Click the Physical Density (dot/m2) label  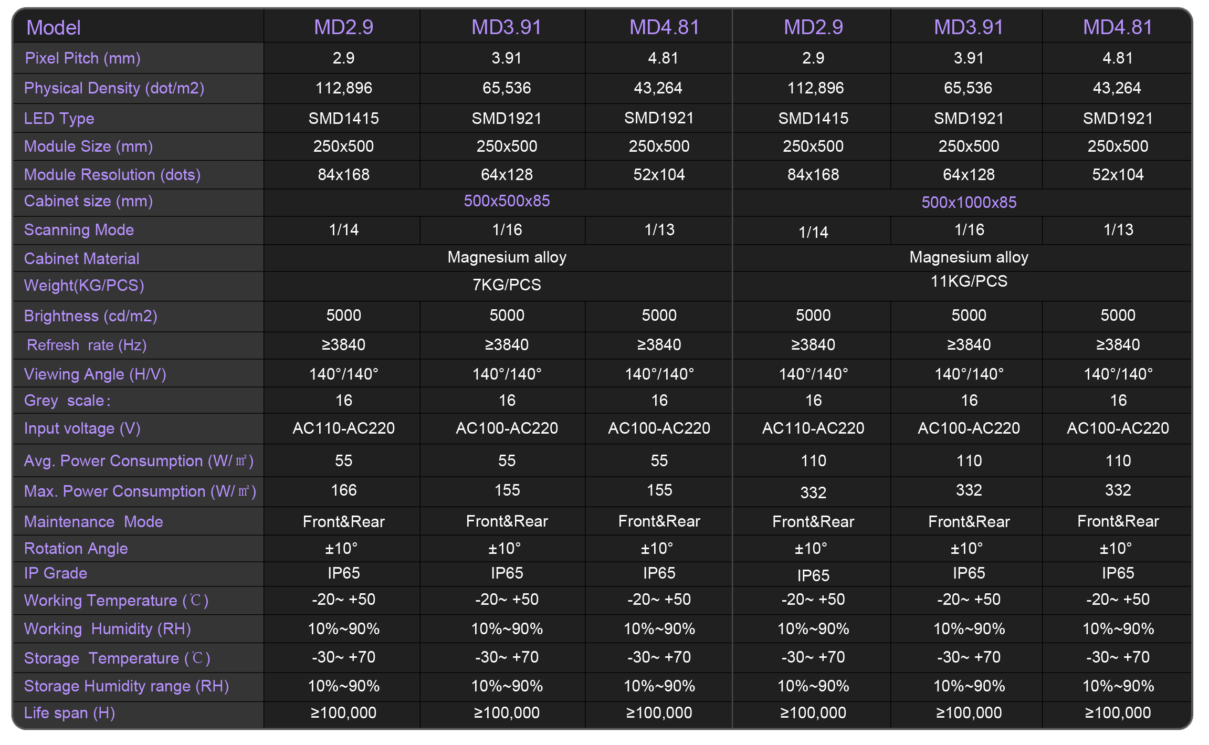point(114,88)
